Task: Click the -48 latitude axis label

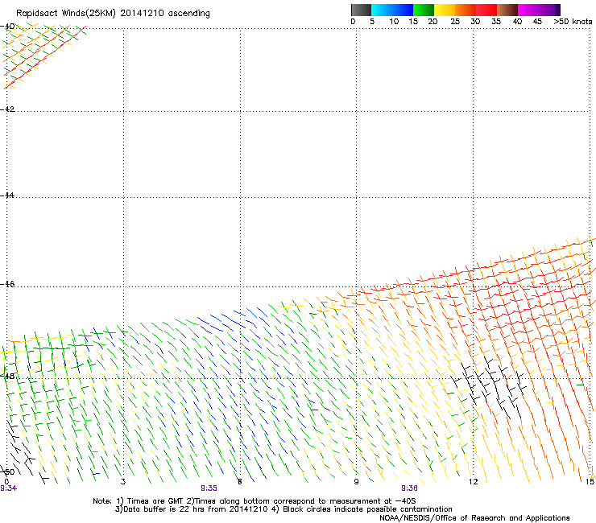Action: [7, 376]
